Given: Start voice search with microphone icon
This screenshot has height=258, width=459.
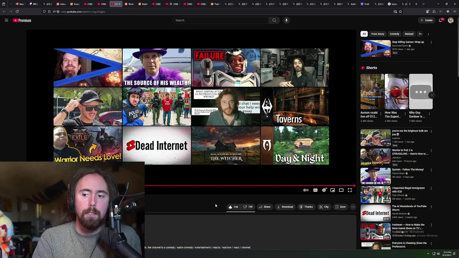Looking at the screenshot, I should click(286, 20).
